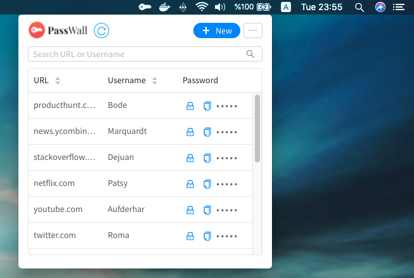This screenshot has width=414, height=278.
Task: Click username Marquardt
Action: [x=127, y=131]
